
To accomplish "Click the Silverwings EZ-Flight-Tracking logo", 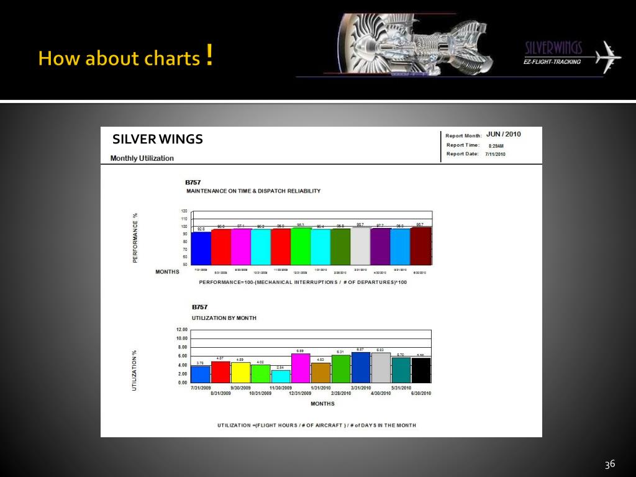I will tap(572, 56).
